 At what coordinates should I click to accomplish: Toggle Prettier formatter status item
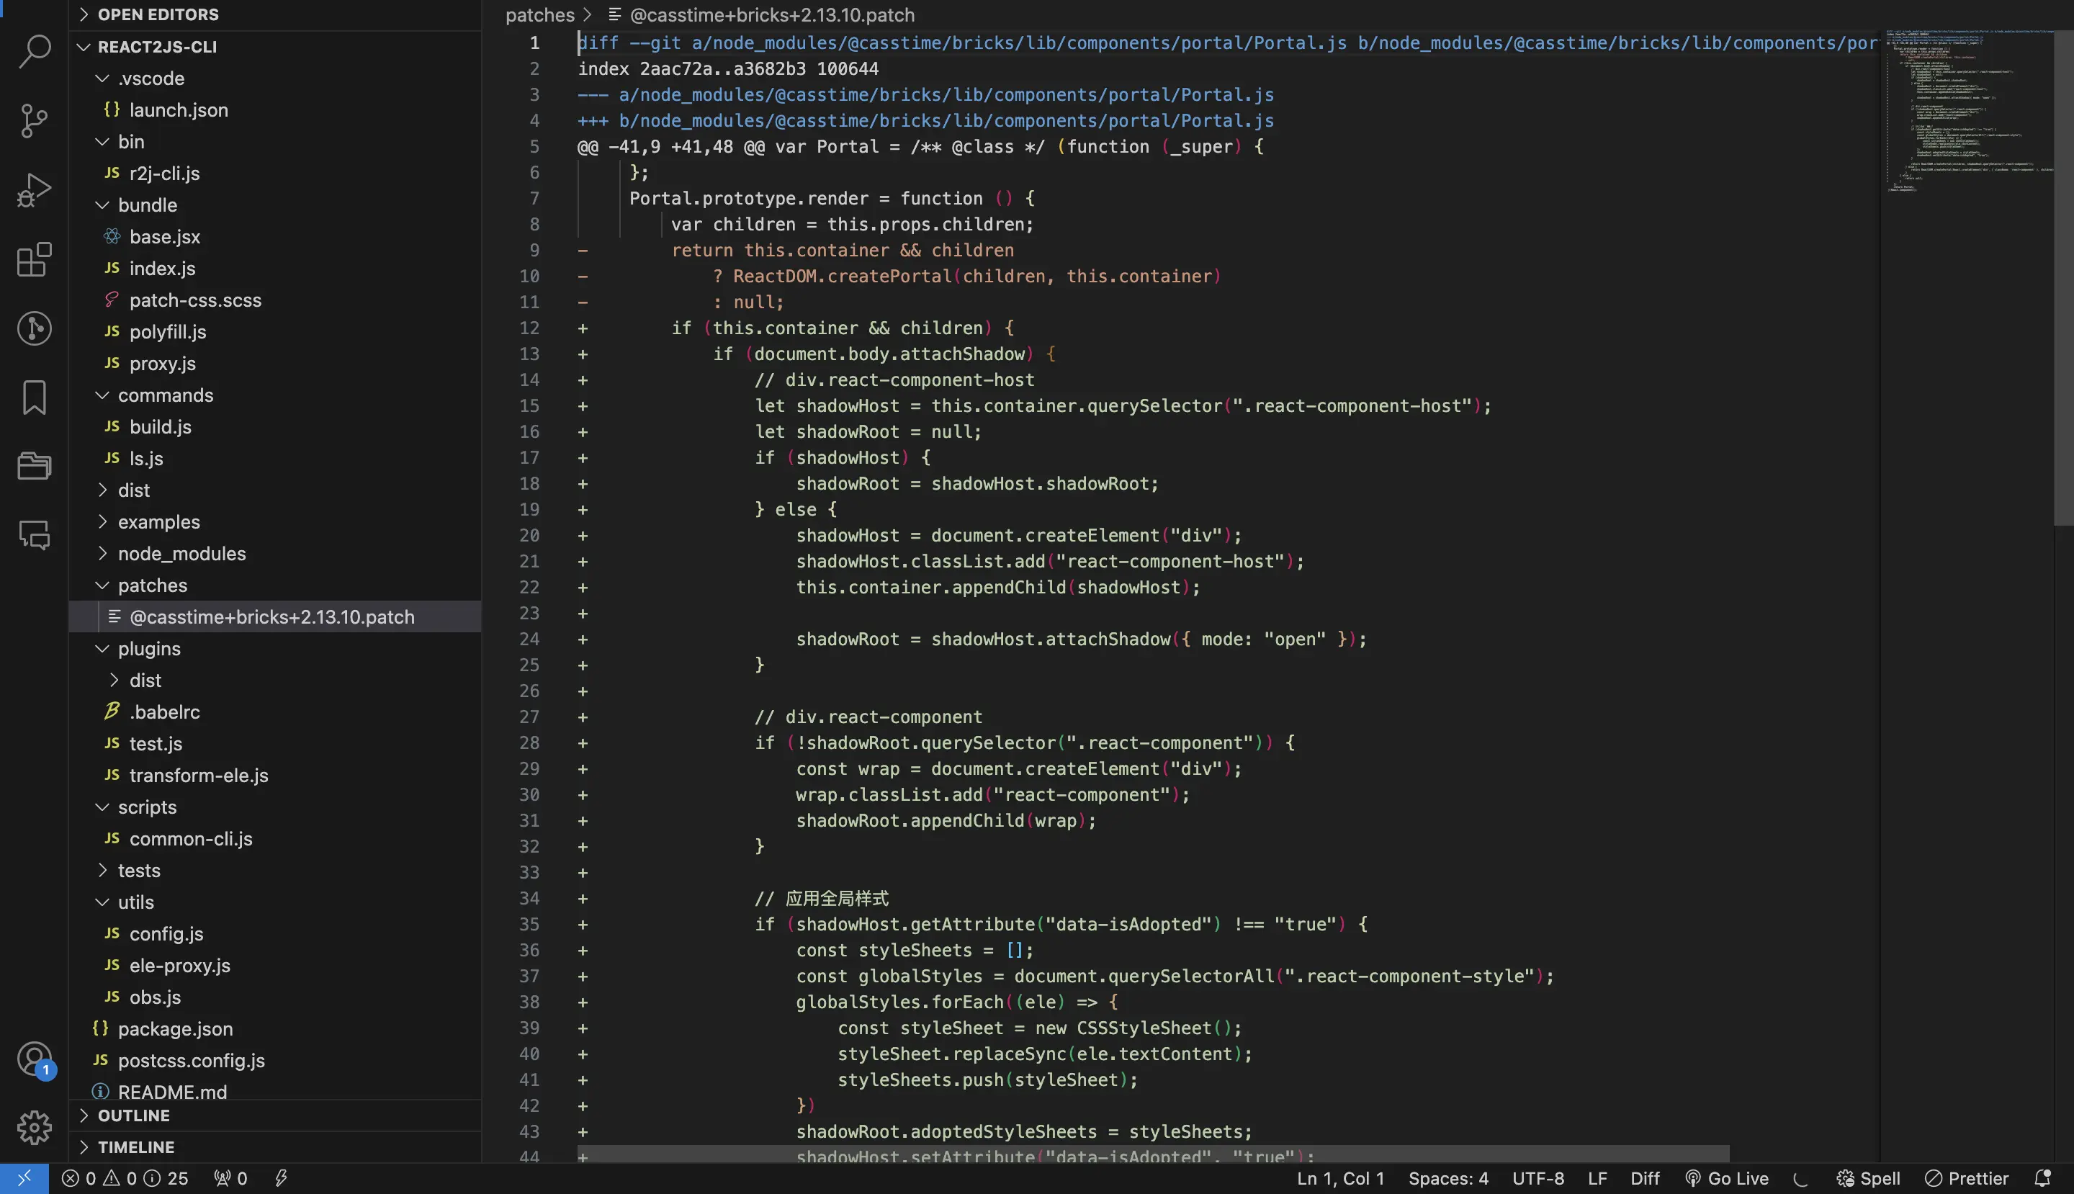coord(1966,1178)
